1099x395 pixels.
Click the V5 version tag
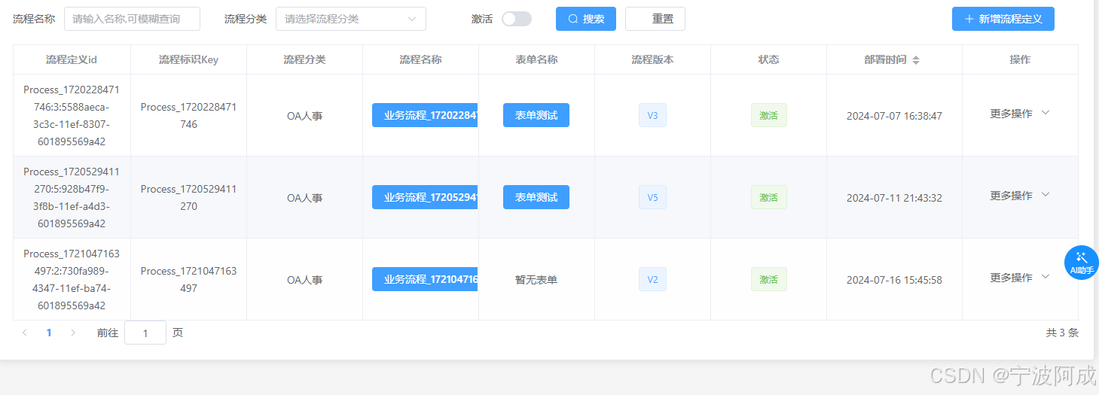point(653,197)
